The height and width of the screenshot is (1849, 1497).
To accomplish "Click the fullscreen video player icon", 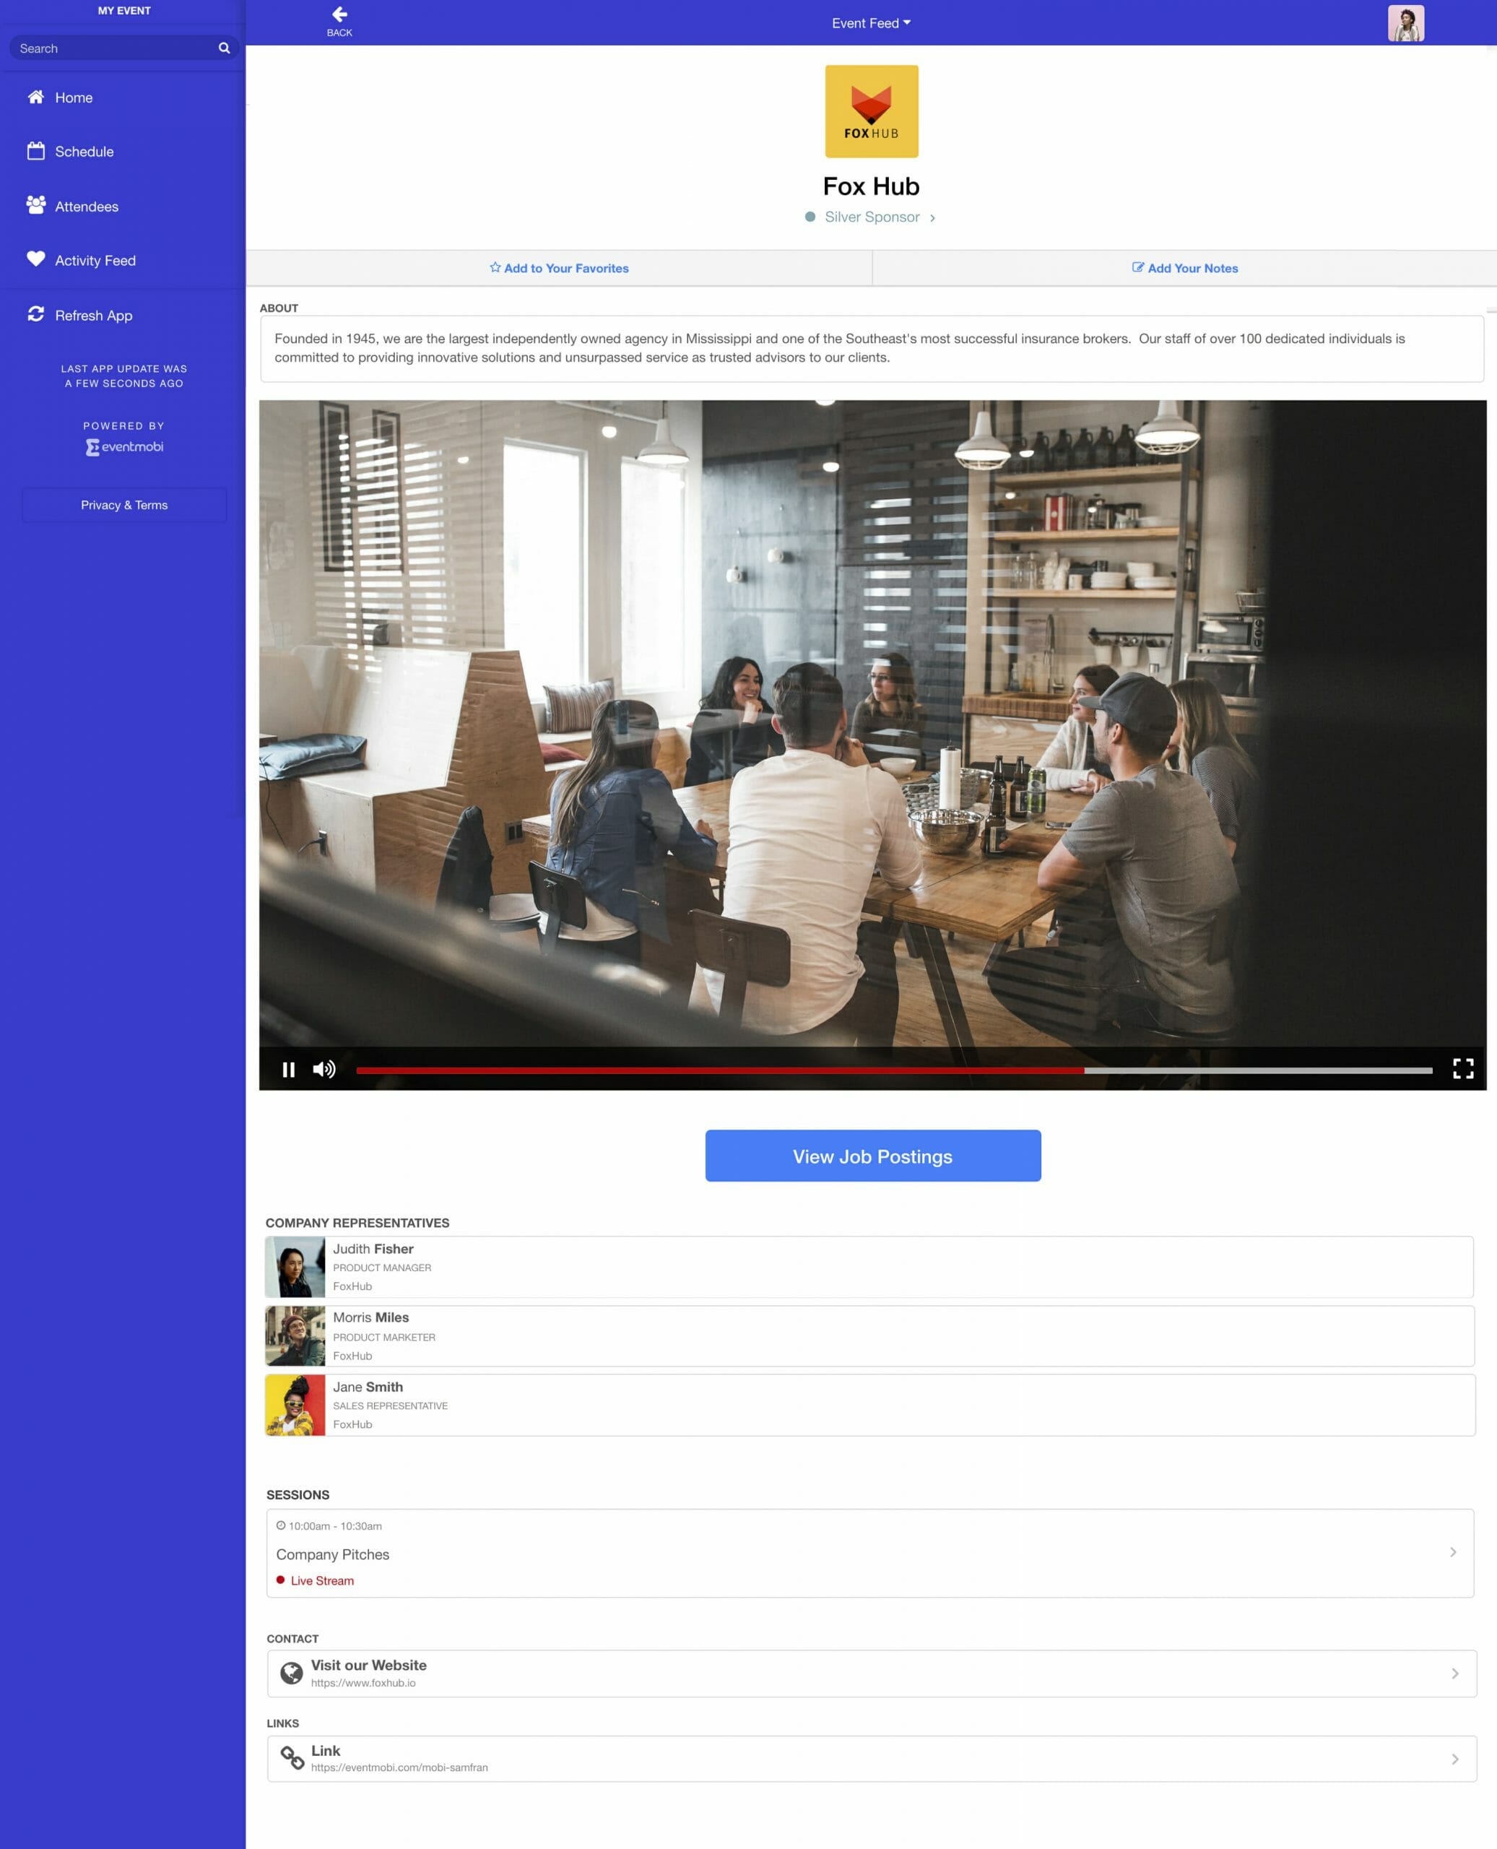I will coord(1462,1068).
